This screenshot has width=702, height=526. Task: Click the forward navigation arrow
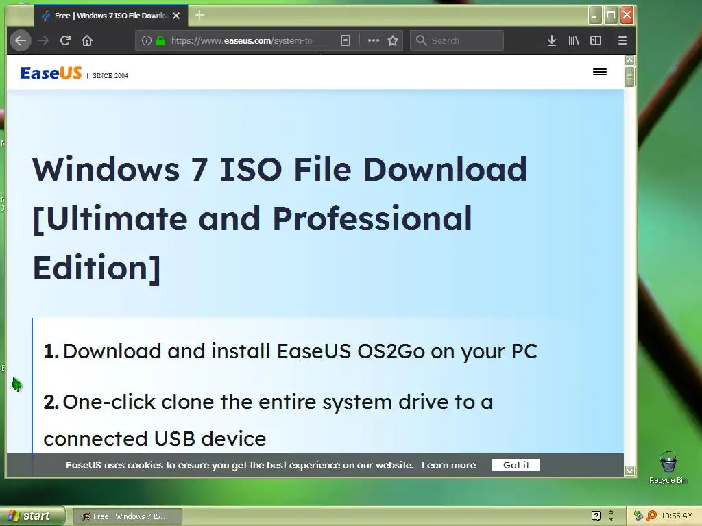(43, 40)
